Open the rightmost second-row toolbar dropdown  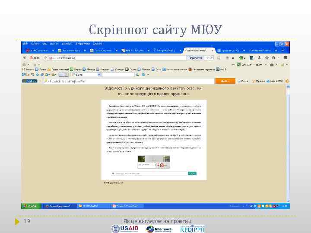[287, 64]
